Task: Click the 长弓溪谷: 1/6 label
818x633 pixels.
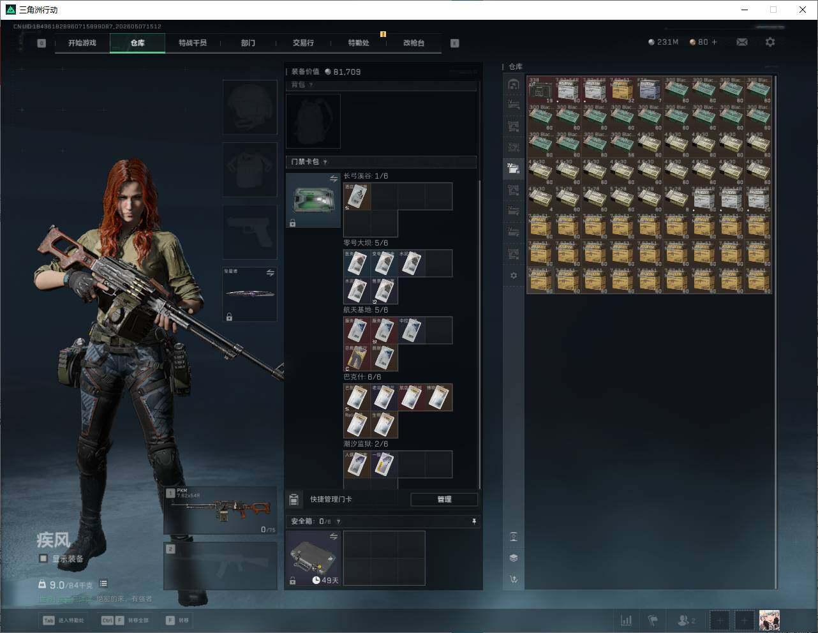Action: tap(366, 176)
